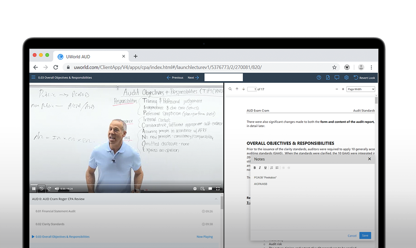Click the increase indent icon in Notes

(x=288, y=168)
